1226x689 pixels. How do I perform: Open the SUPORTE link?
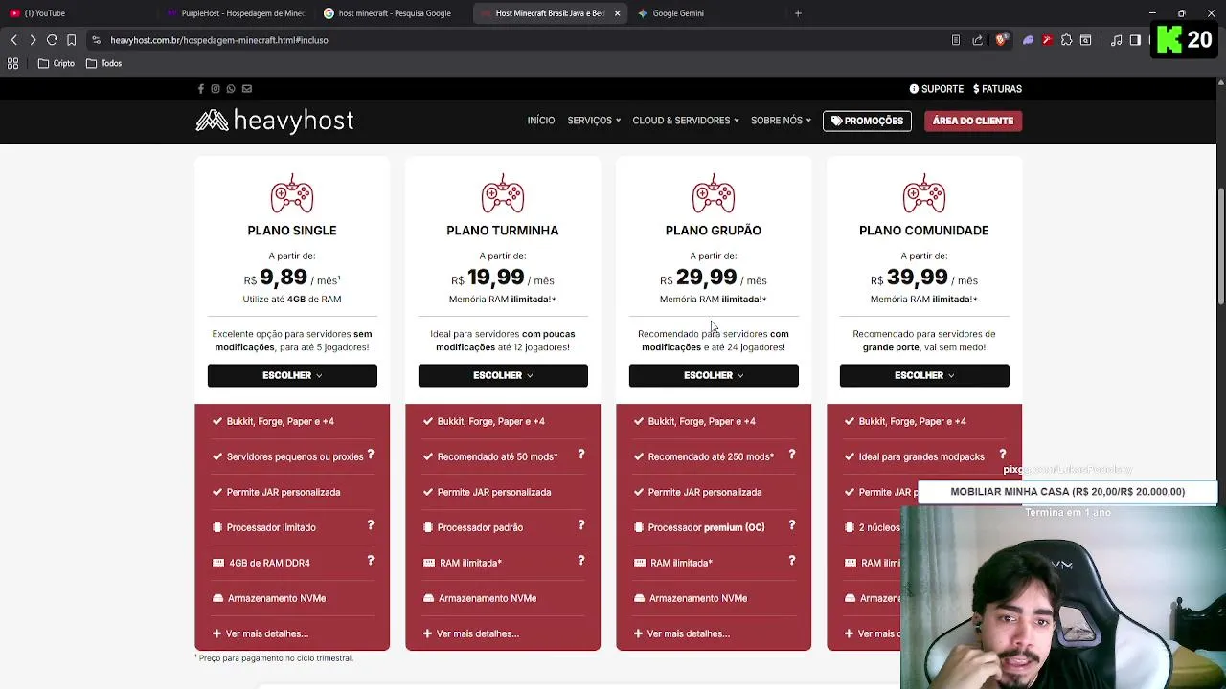pos(937,89)
